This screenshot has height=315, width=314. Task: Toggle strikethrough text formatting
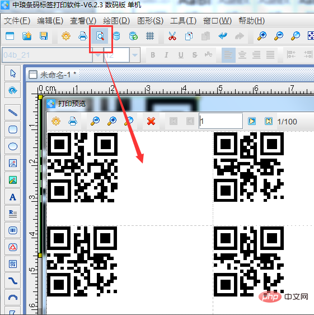pyautogui.click(x=195, y=55)
